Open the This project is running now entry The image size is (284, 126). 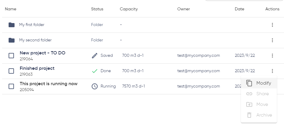(49, 84)
